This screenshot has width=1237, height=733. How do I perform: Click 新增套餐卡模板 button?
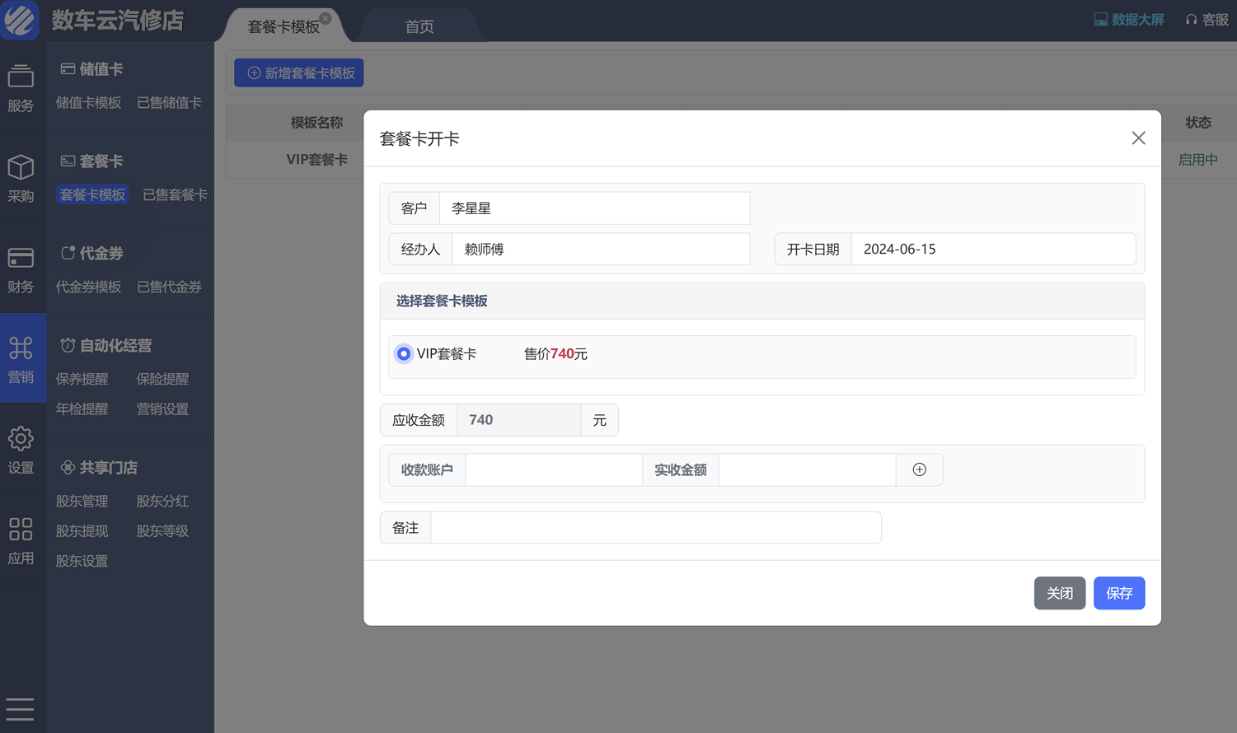tap(299, 72)
